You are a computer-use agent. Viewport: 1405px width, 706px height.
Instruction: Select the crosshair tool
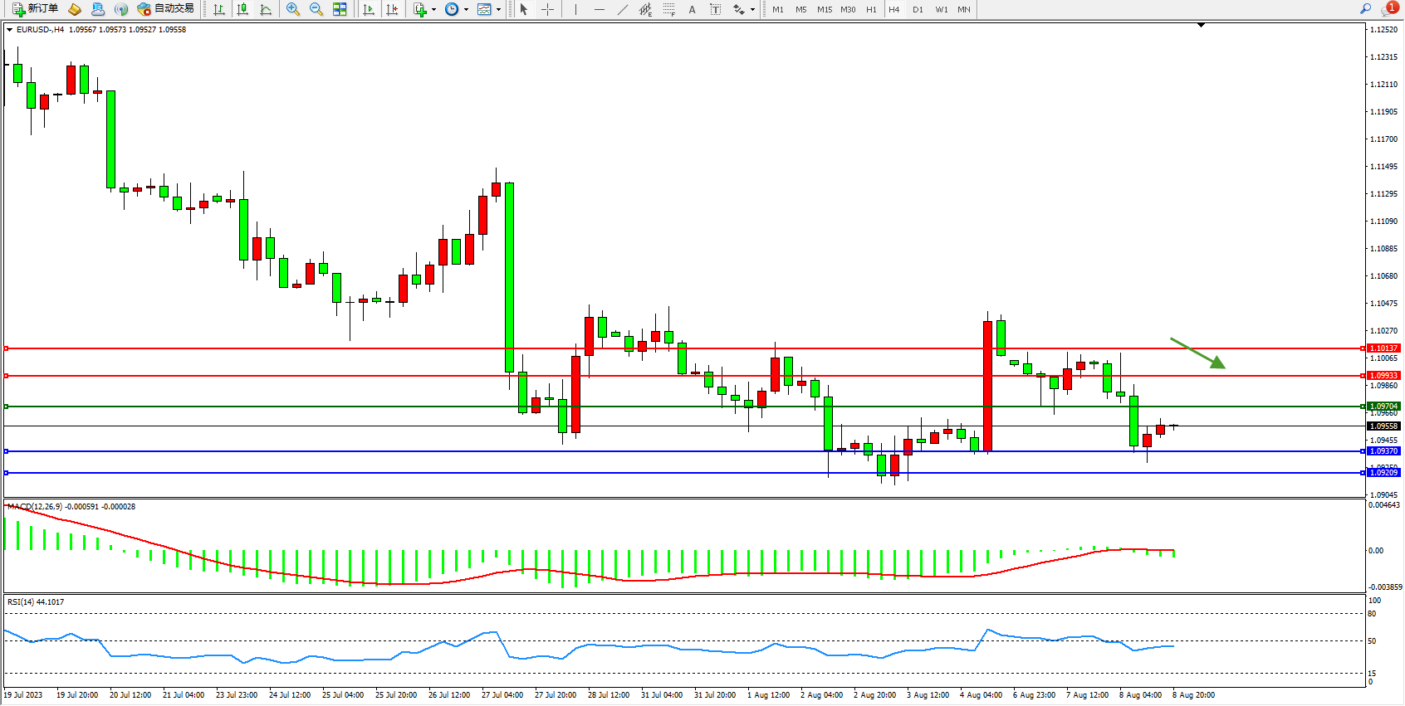click(x=548, y=9)
